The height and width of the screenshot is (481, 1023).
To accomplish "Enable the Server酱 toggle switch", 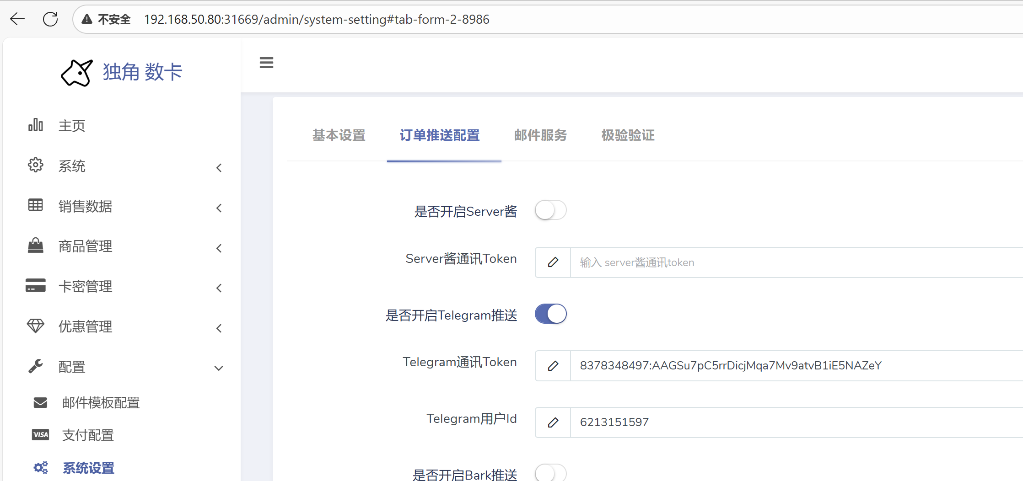I will 550,211.
